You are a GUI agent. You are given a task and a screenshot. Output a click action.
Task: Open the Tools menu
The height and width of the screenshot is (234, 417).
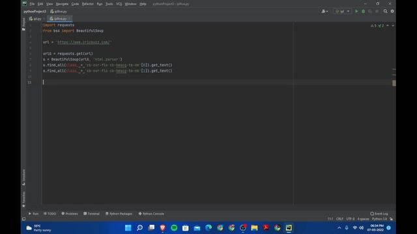coord(109,4)
